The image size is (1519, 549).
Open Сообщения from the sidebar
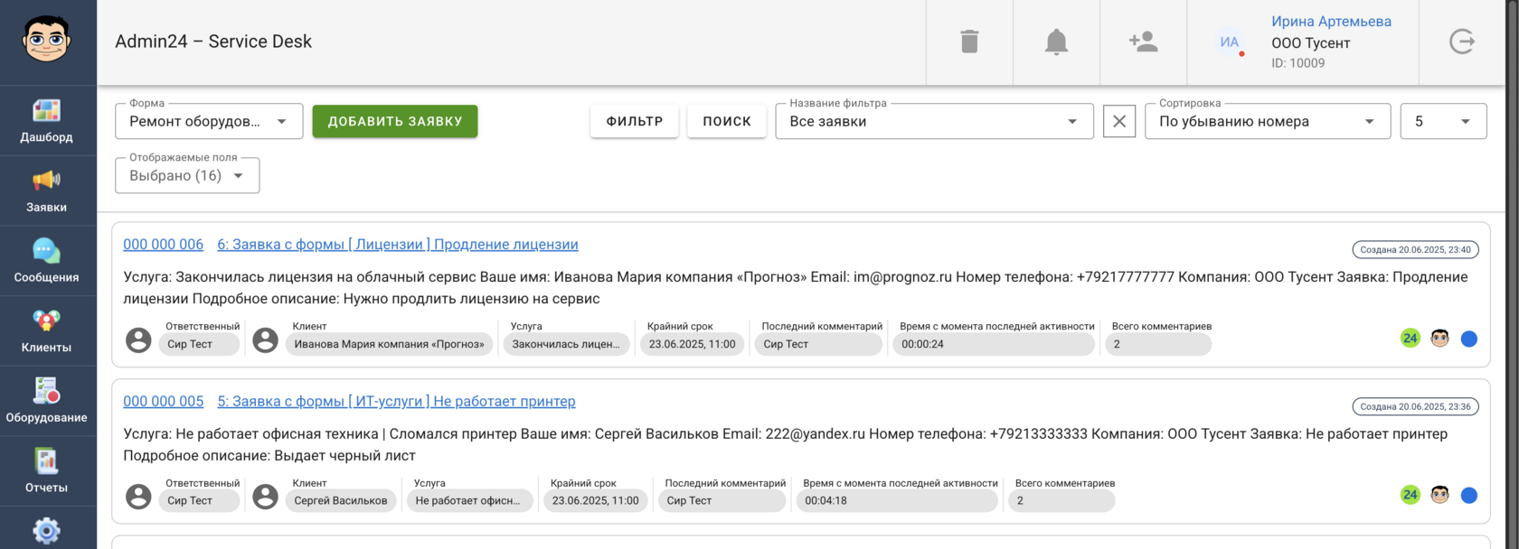pyautogui.click(x=47, y=261)
